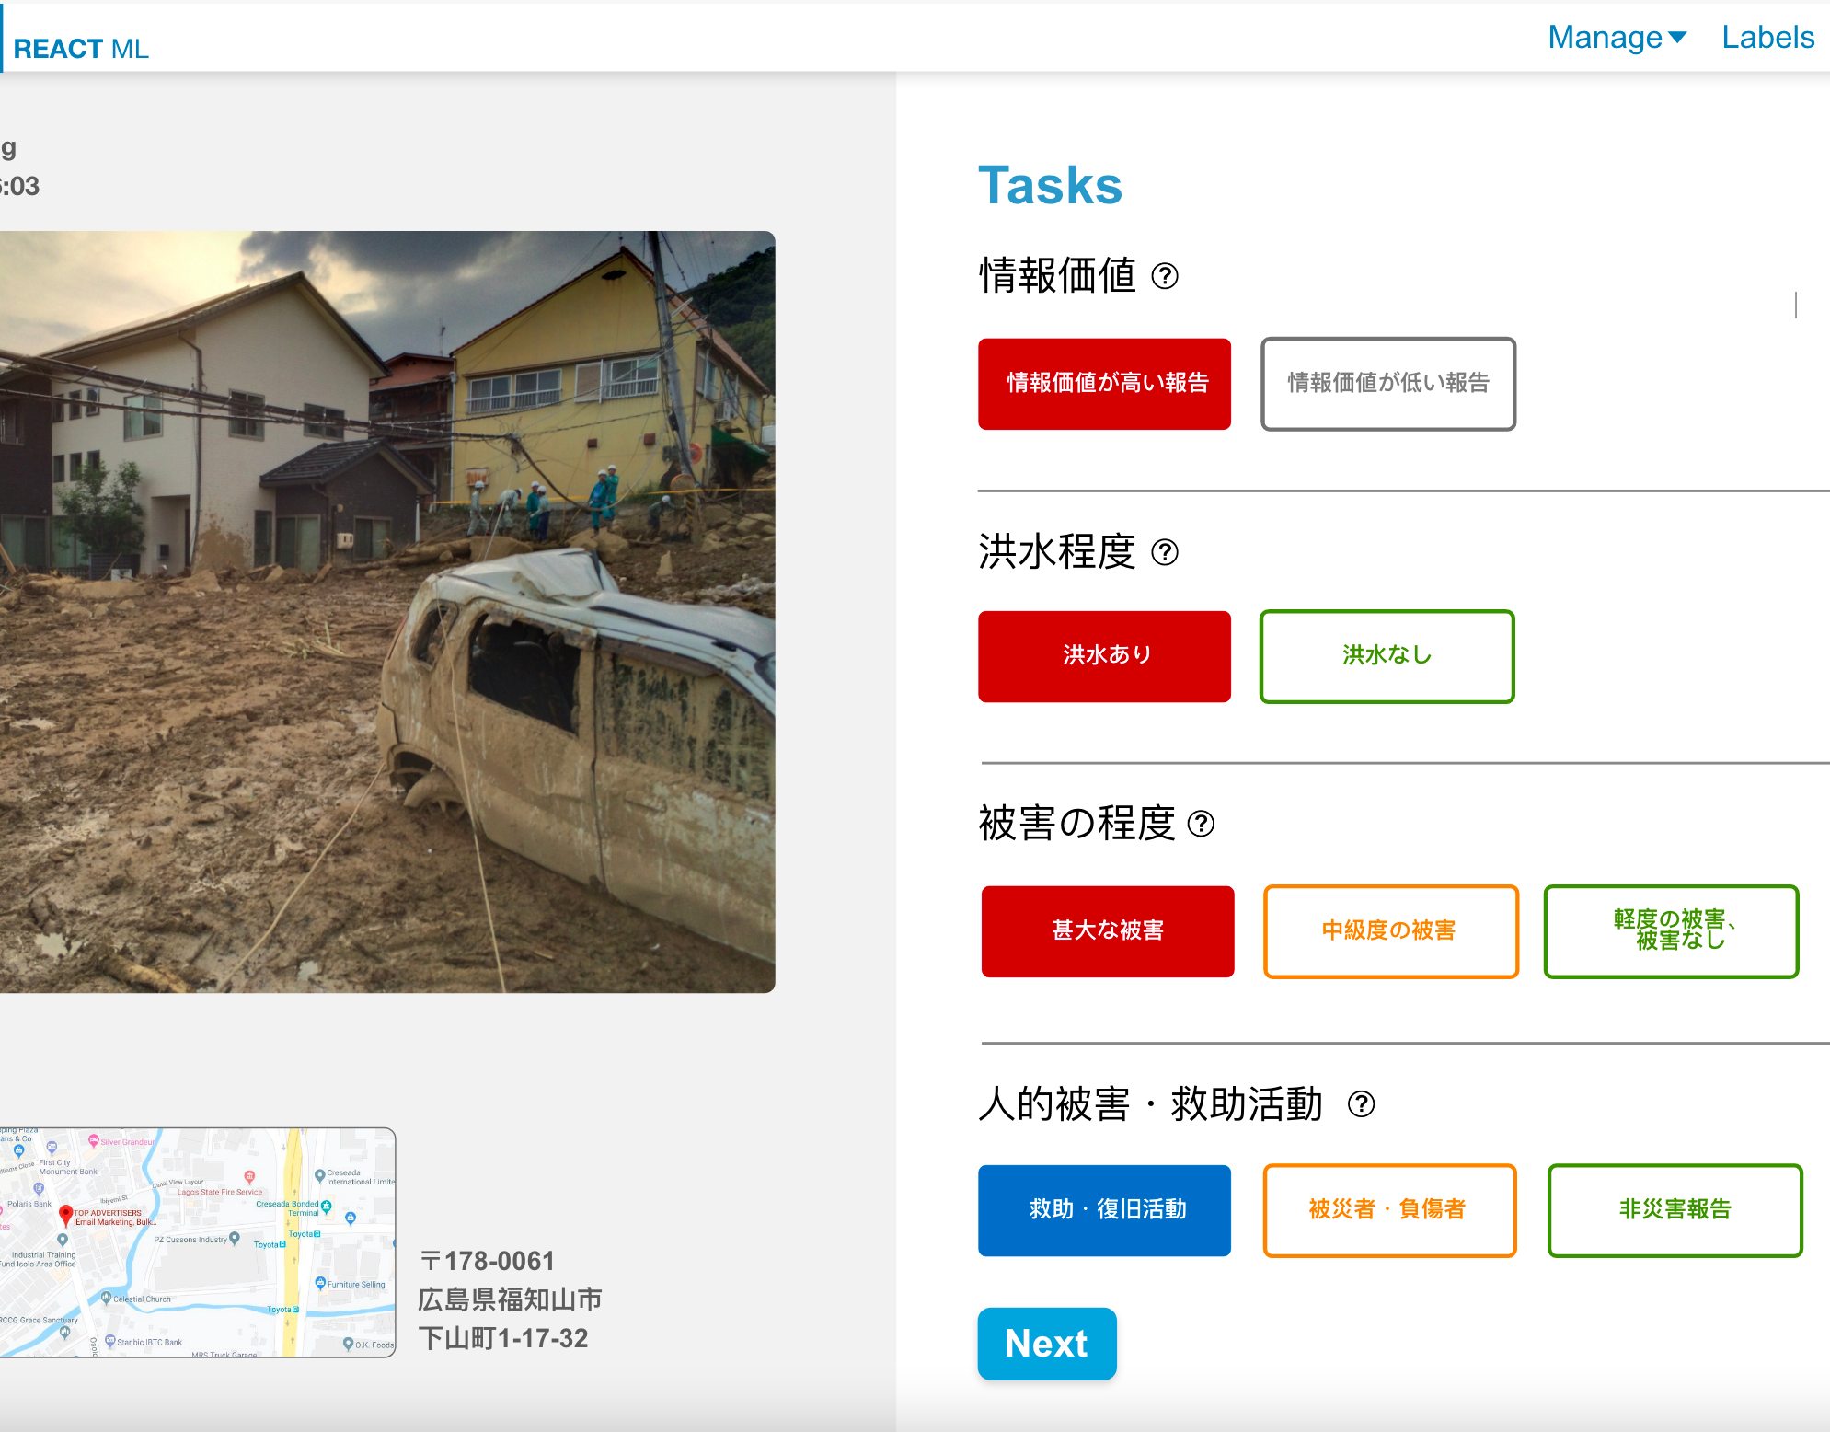Go to REACT ML home logo
Image resolution: width=1830 pixels, height=1432 pixels.
81,49
